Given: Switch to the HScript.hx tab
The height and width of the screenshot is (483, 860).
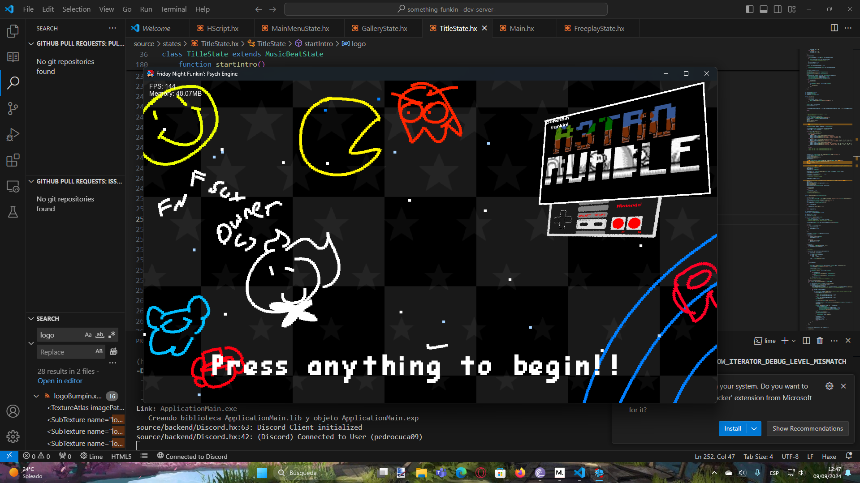Looking at the screenshot, I should pos(222,28).
